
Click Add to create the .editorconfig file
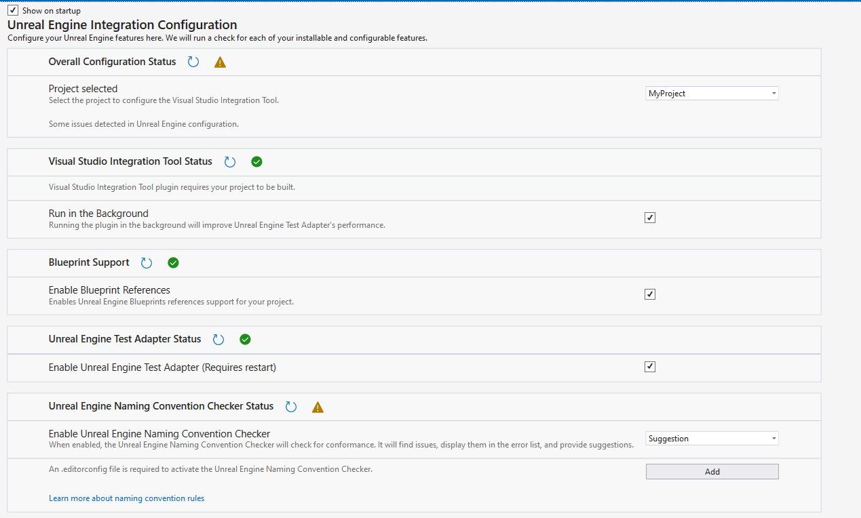point(712,472)
